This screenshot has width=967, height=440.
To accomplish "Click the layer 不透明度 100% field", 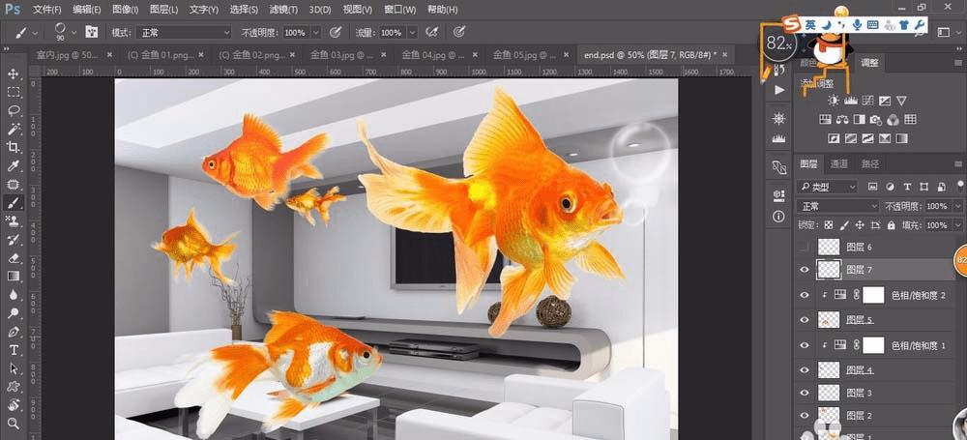I will tap(937, 206).
